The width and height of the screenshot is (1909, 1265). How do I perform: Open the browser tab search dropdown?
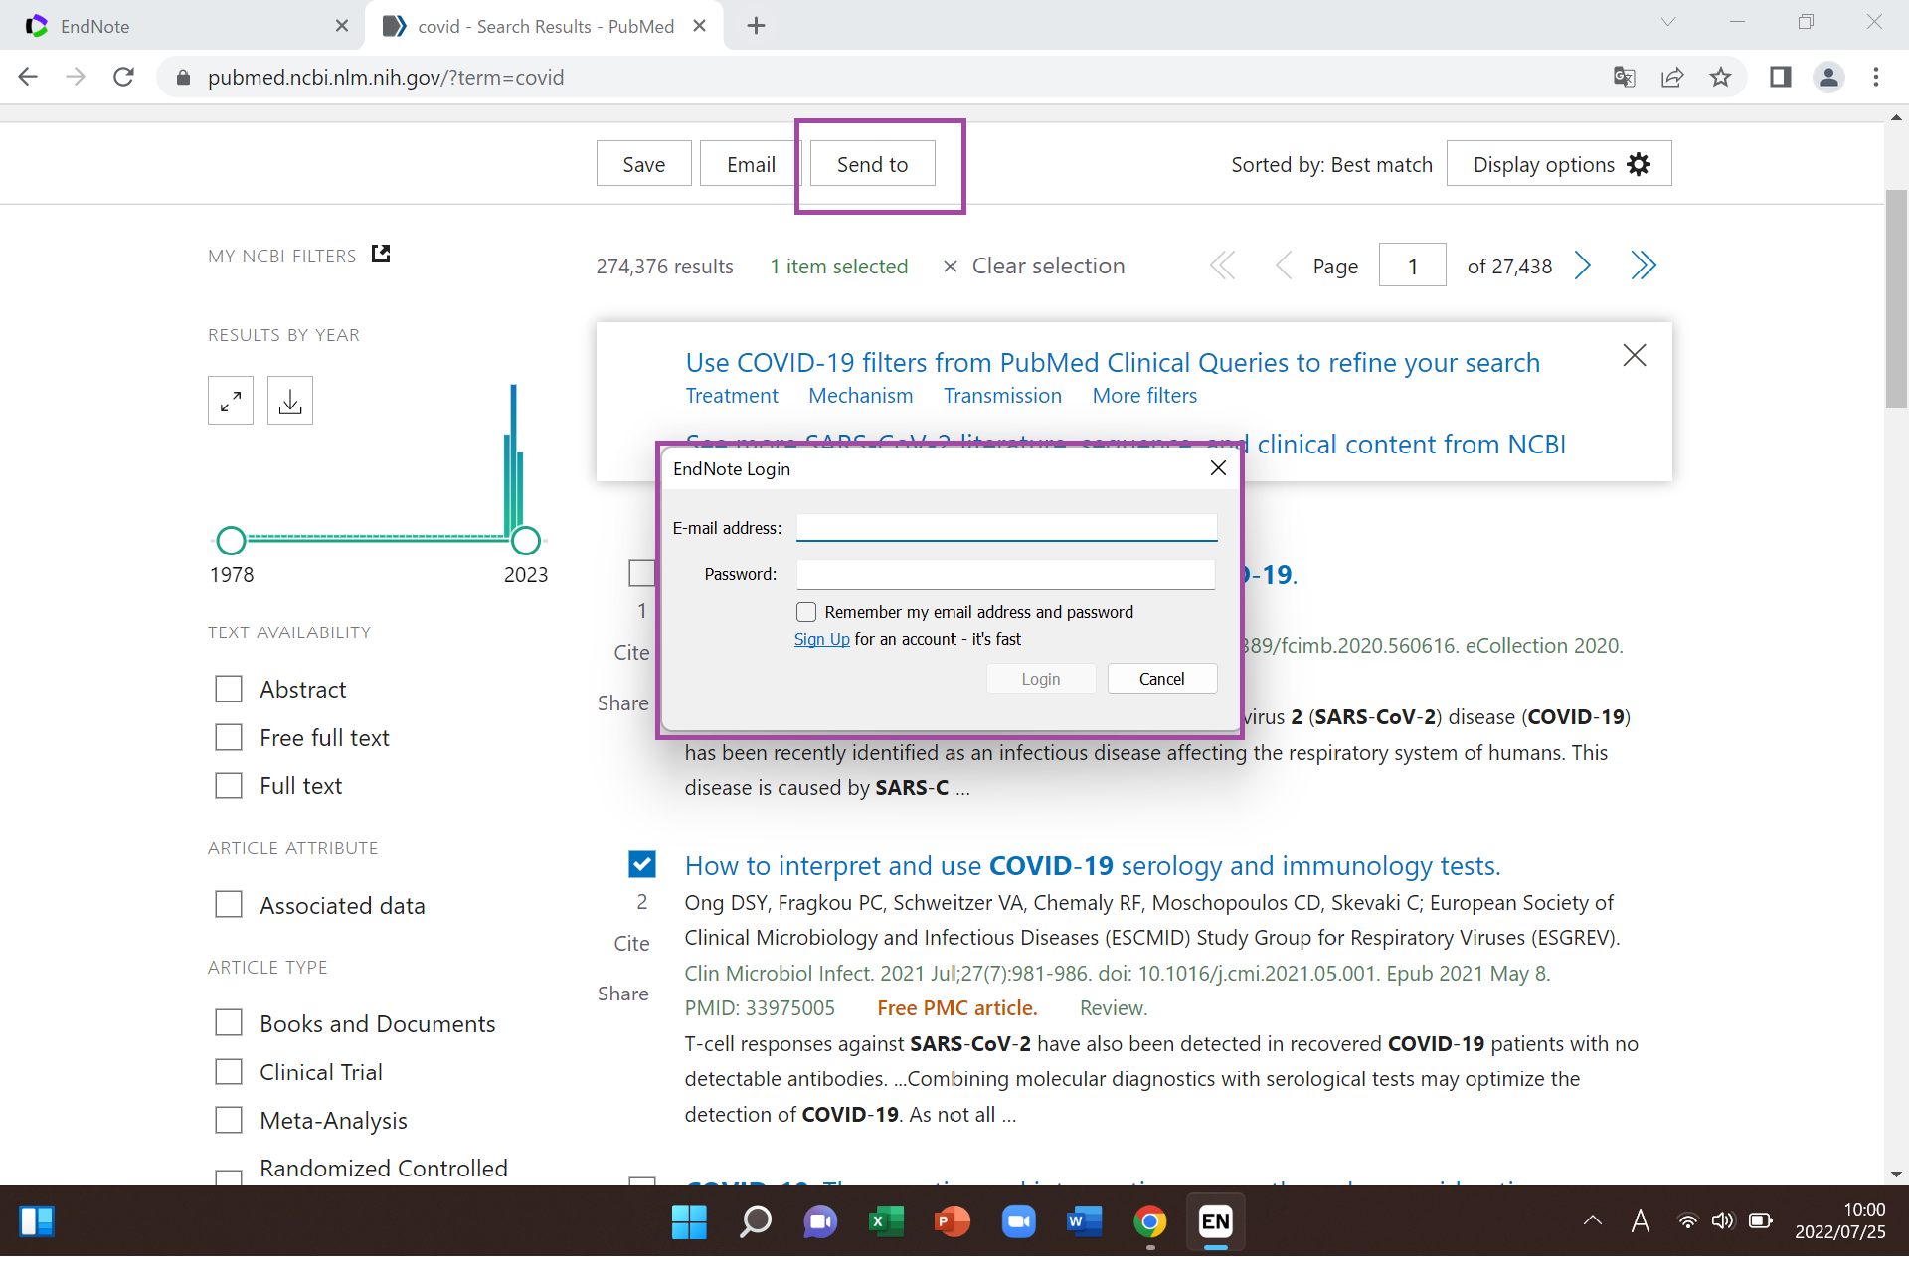click(x=1668, y=21)
